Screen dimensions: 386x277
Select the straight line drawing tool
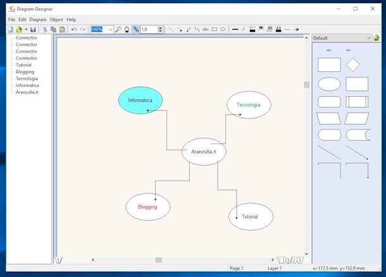coord(171,30)
